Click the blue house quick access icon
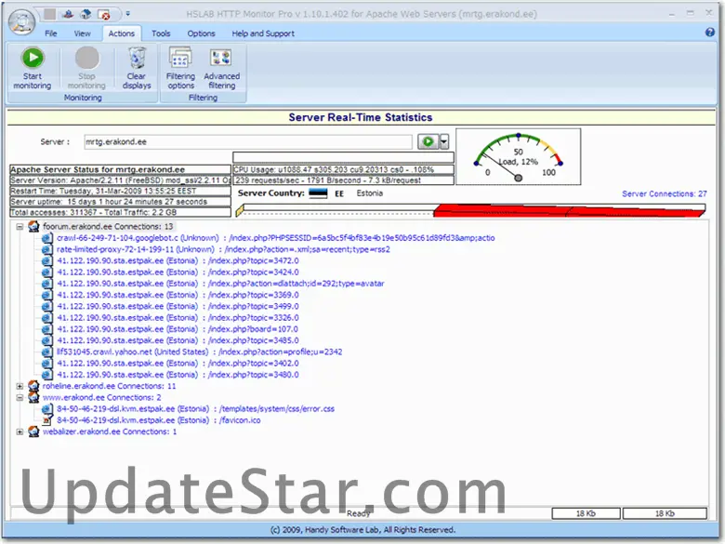Viewport: 725px width, 544px height. pyautogui.click(x=86, y=14)
